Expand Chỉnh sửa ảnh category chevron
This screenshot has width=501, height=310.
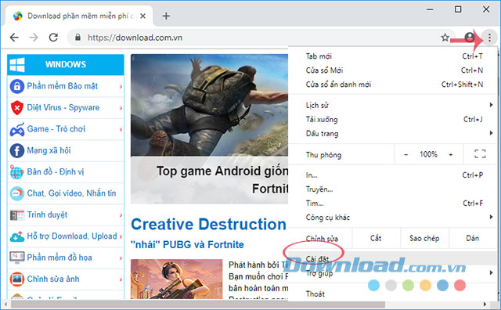121,279
